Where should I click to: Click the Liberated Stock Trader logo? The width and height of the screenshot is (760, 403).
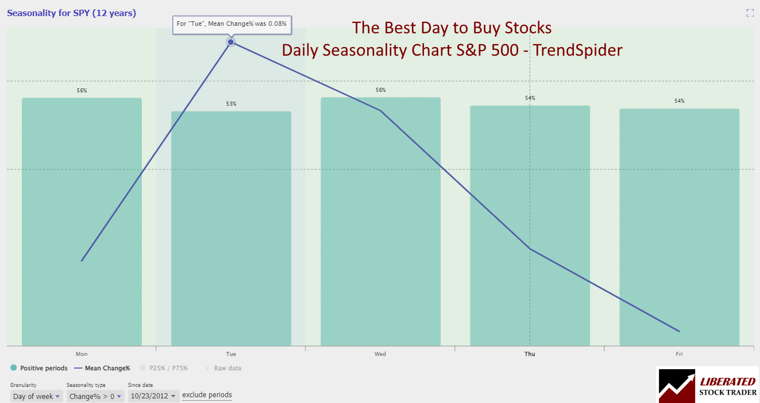[x=707, y=385]
